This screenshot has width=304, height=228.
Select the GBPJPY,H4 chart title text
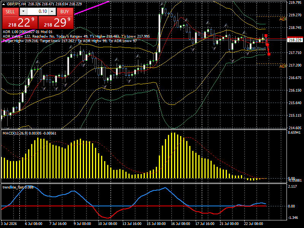[17, 4]
